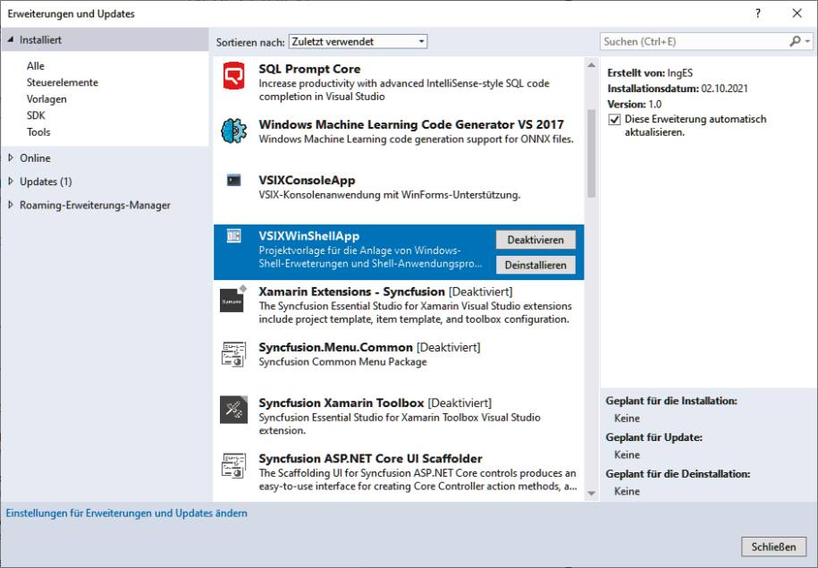Image resolution: width=818 pixels, height=568 pixels.
Task: Select Steuerelemente category
Action: pos(62,82)
